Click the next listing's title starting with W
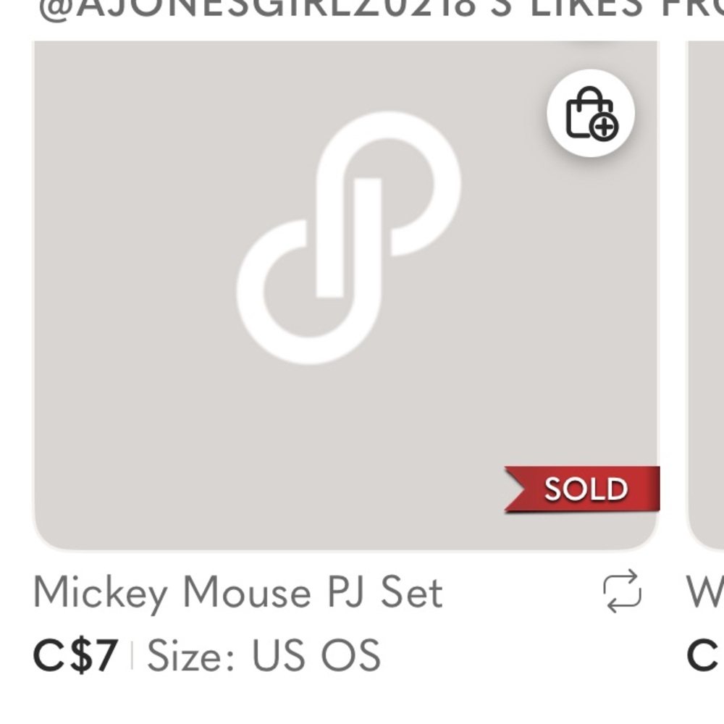This screenshot has height=724, width=724. (x=707, y=593)
